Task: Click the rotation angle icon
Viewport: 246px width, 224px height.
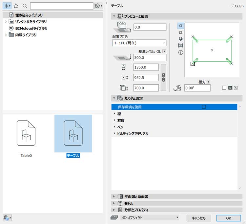Action: point(177,88)
